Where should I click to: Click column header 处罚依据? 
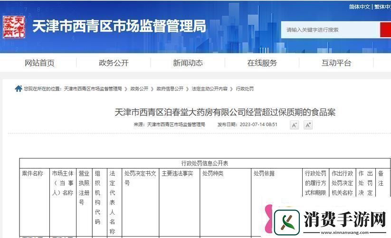pyautogui.click(x=264, y=173)
